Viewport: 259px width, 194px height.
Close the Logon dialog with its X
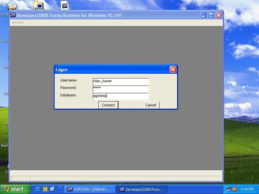click(173, 70)
